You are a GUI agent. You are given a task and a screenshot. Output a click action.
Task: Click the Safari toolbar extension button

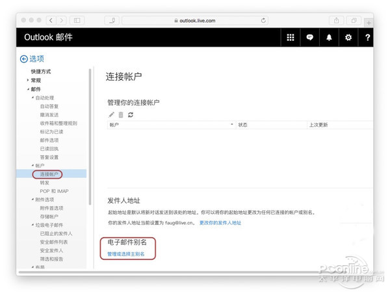click(112, 20)
